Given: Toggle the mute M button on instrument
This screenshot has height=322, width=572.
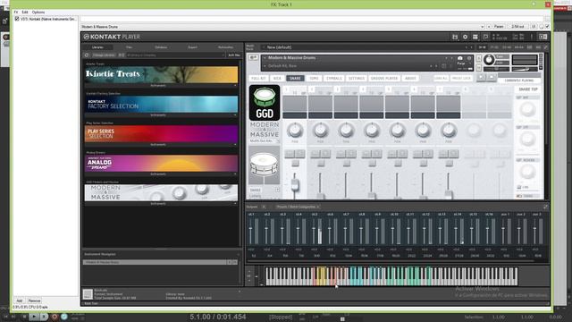Looking at the screenshot, I should point(479,68).
